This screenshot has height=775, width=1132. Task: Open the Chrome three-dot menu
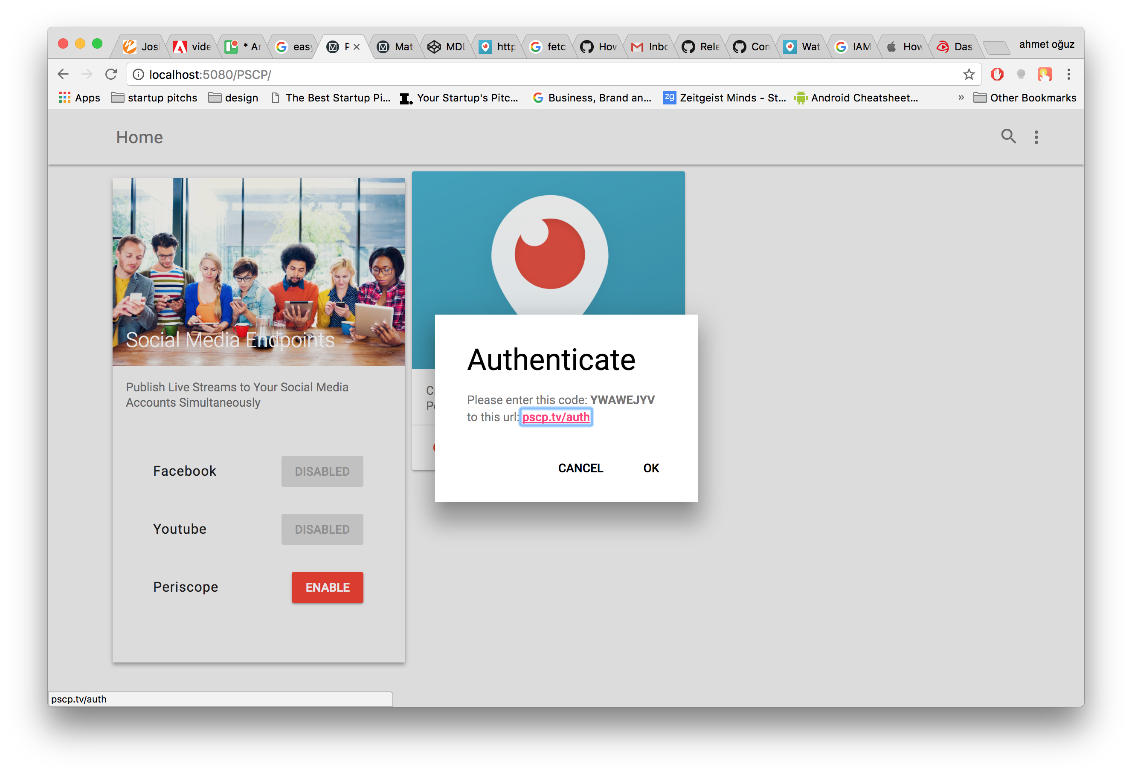tap(1069, 74)
